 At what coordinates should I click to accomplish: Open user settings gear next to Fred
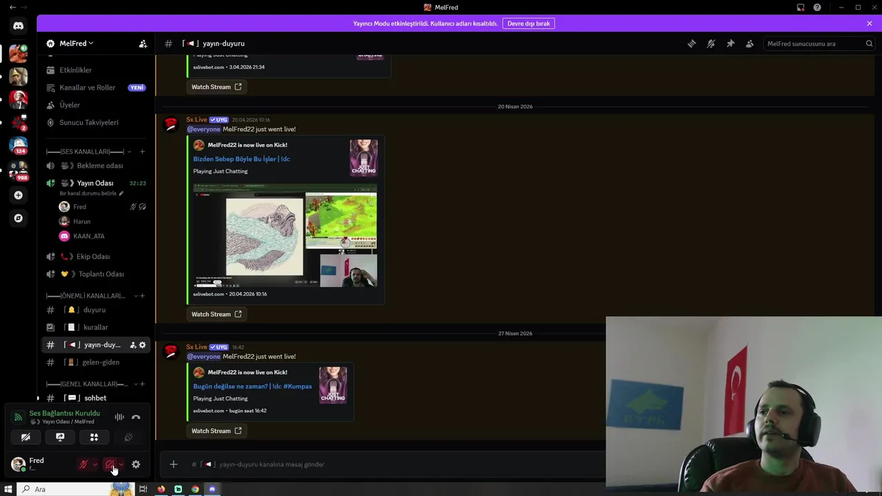coord(136,464)
